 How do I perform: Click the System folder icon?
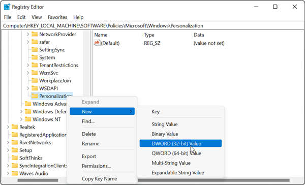[x=35, y=57]
